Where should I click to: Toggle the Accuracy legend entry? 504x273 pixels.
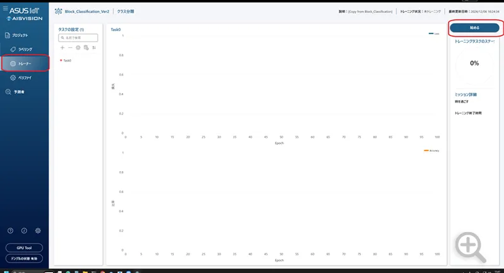point(432,150)
